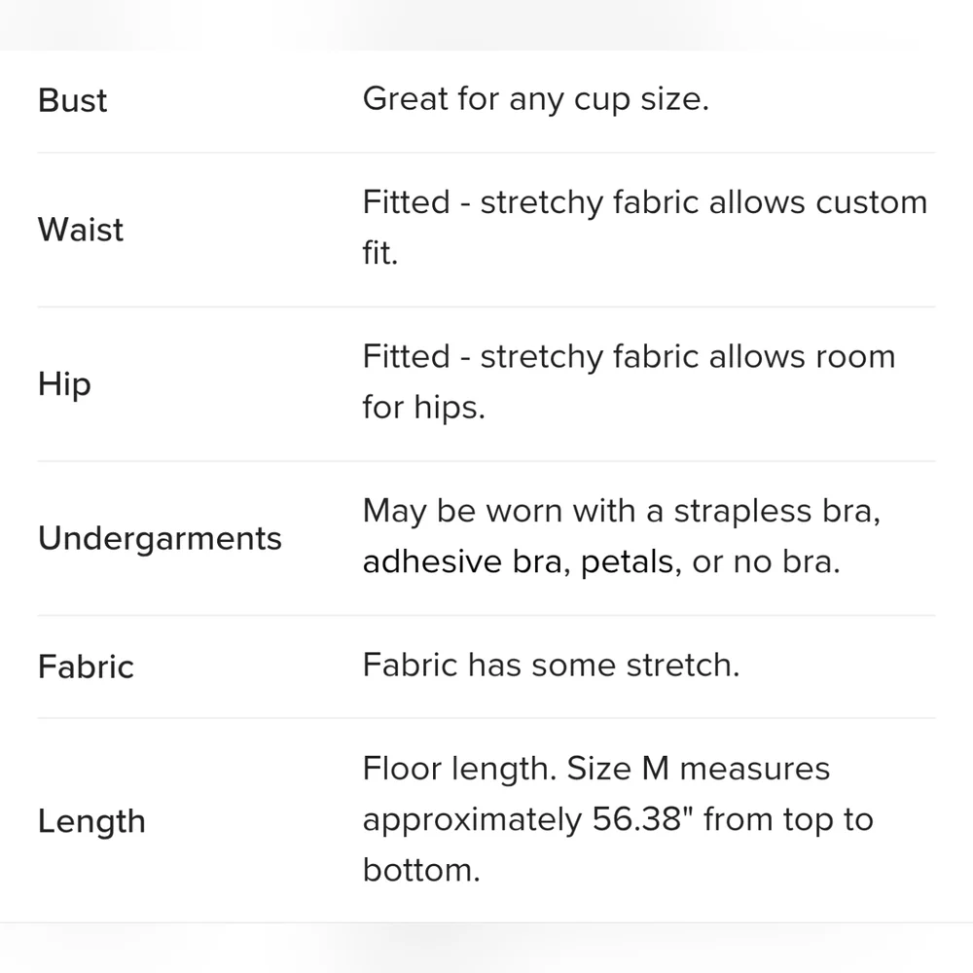Select the Length row label
The image size is (973, 973).
pyautogui.click(x=91, y=821)
